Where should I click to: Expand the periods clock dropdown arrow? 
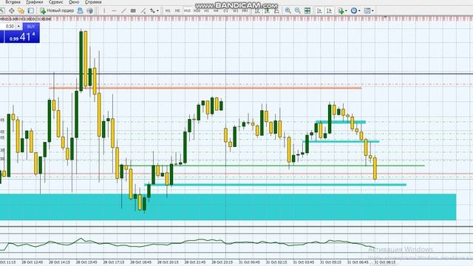pyautogui.click(x=359, y=11)
